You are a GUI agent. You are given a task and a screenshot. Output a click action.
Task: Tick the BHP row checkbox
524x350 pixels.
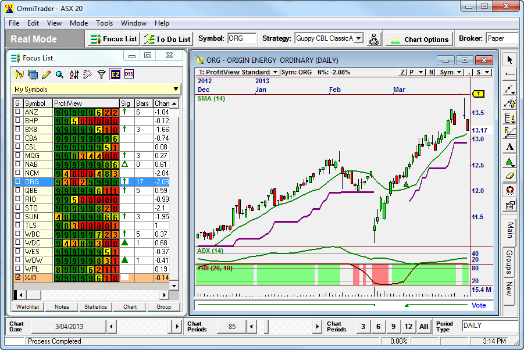[17, 120]
